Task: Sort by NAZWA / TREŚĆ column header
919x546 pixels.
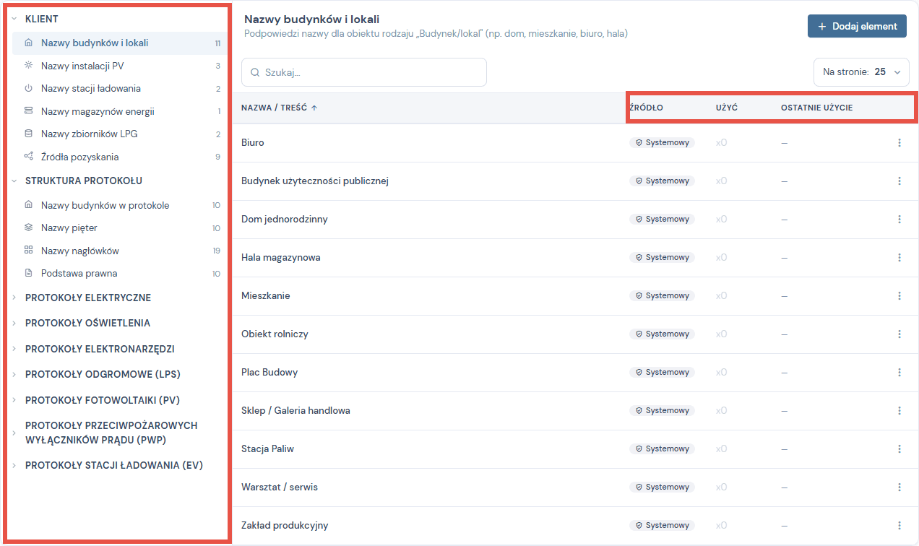Action: 279,108
